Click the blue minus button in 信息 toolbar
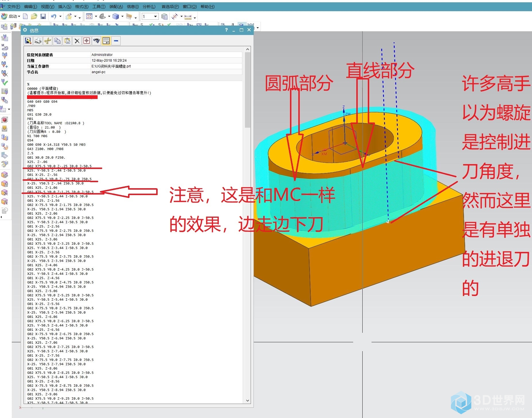 point(116,41)
